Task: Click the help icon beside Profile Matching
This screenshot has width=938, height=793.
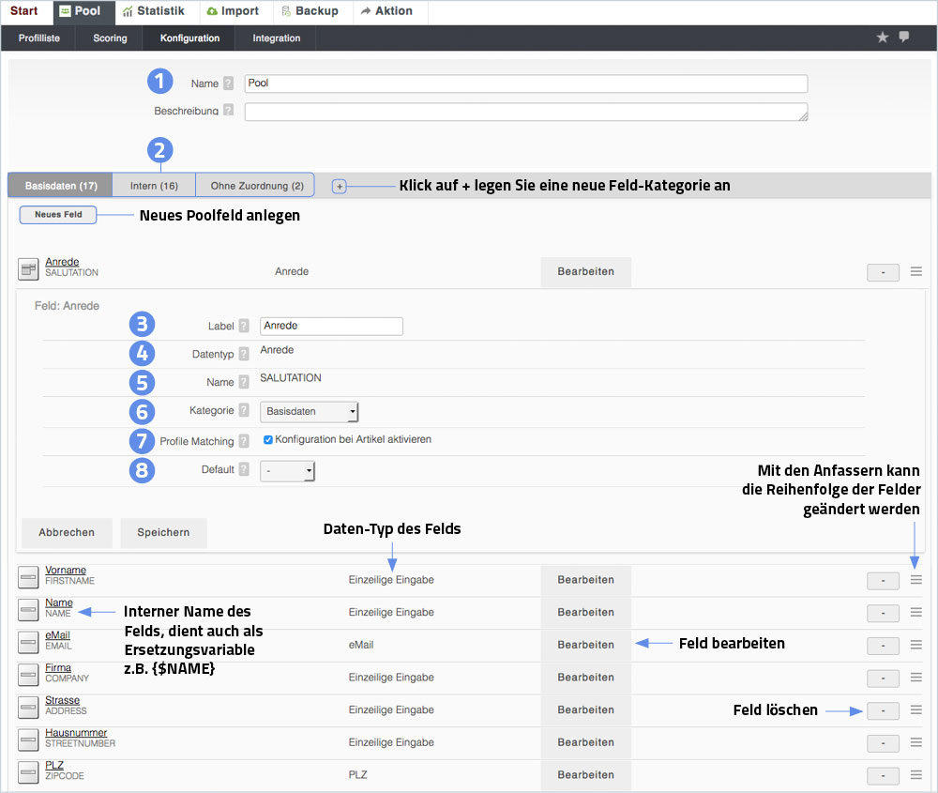Action: point(244,441)
